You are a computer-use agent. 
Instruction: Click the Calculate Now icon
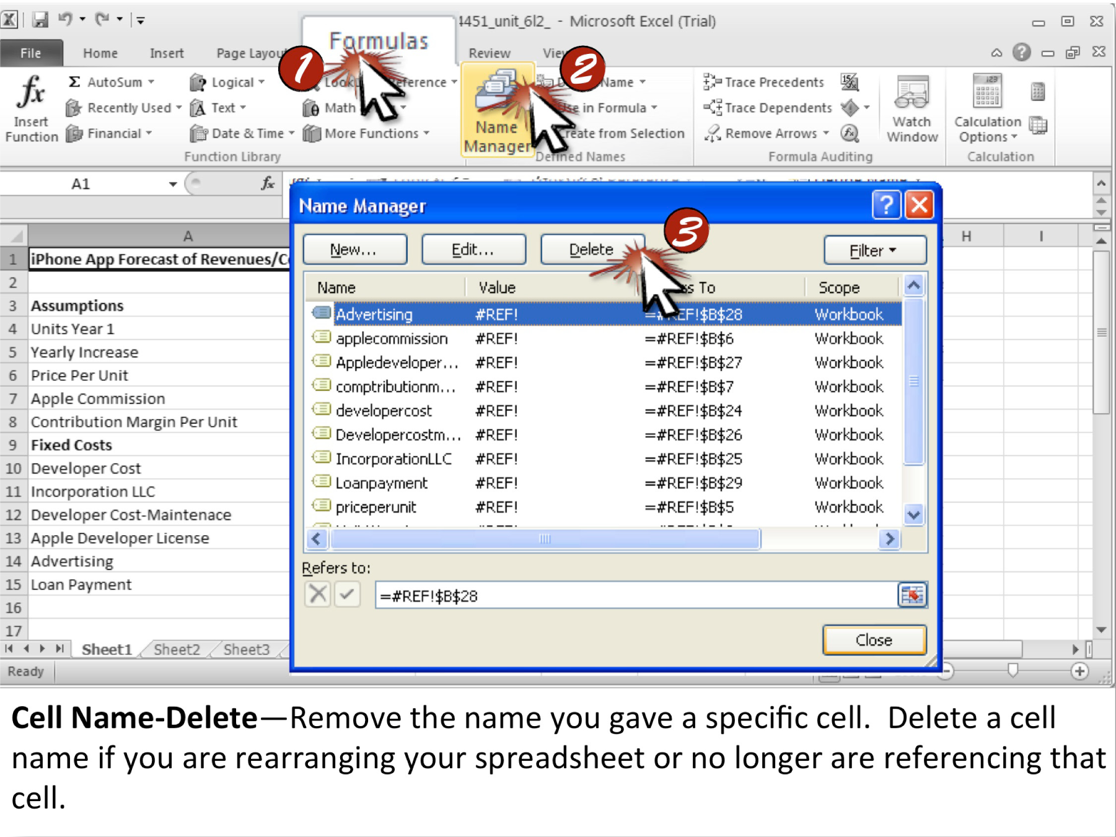click(1038, 92)
